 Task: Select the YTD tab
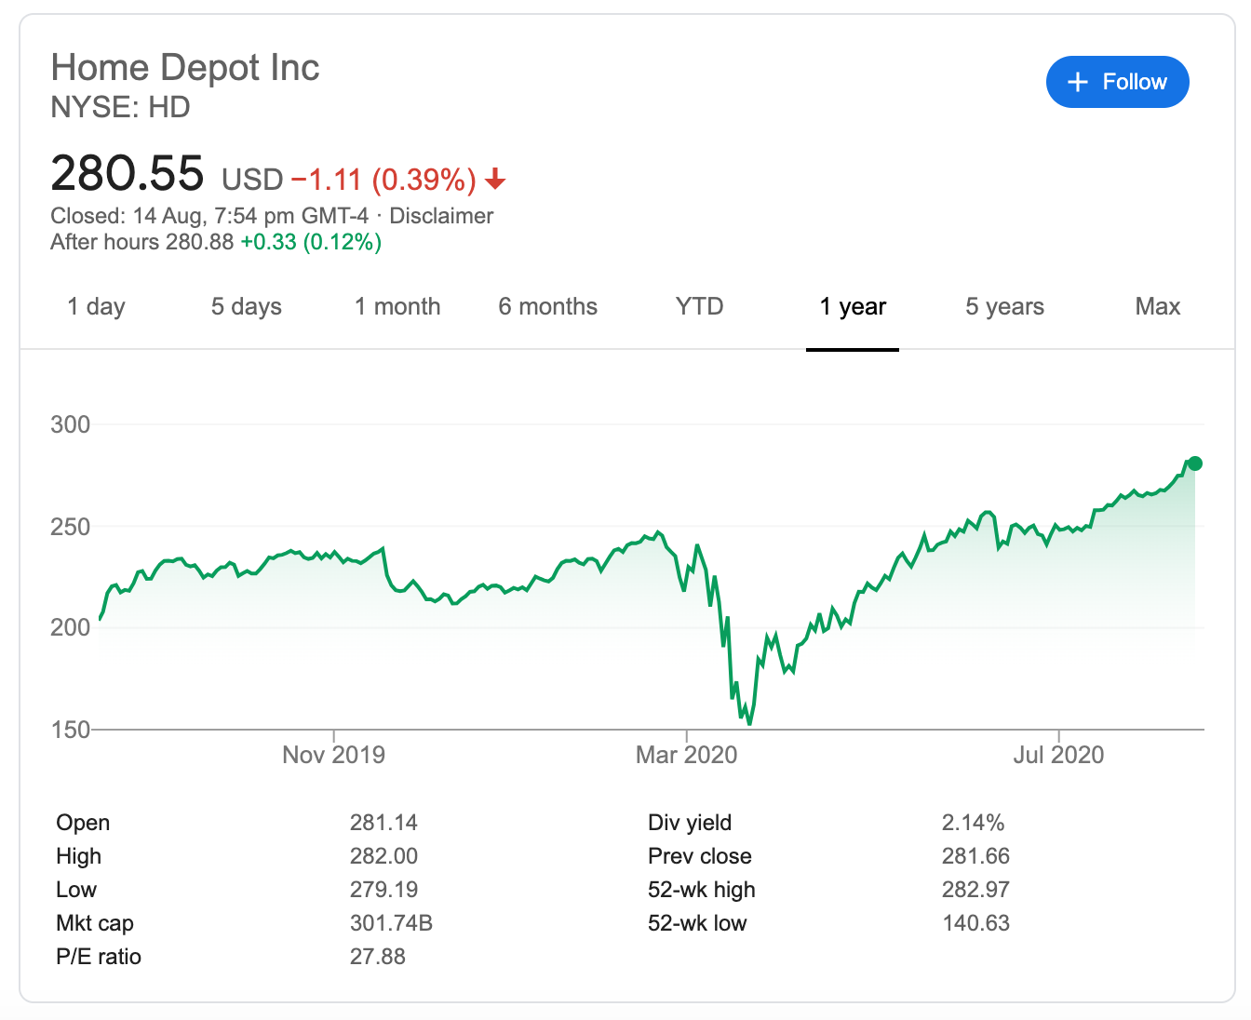699,307
